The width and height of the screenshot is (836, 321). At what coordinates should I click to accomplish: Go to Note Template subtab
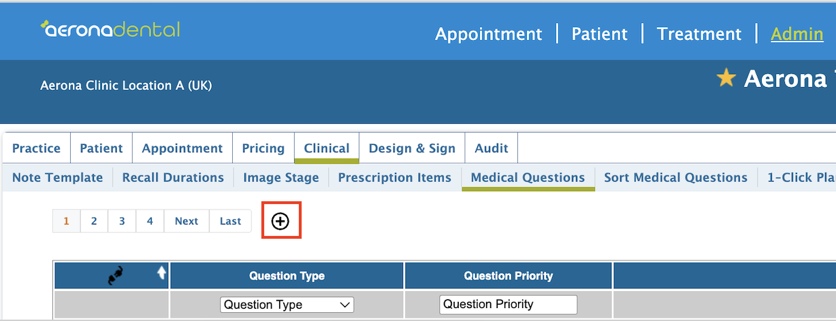click(58, 178)
